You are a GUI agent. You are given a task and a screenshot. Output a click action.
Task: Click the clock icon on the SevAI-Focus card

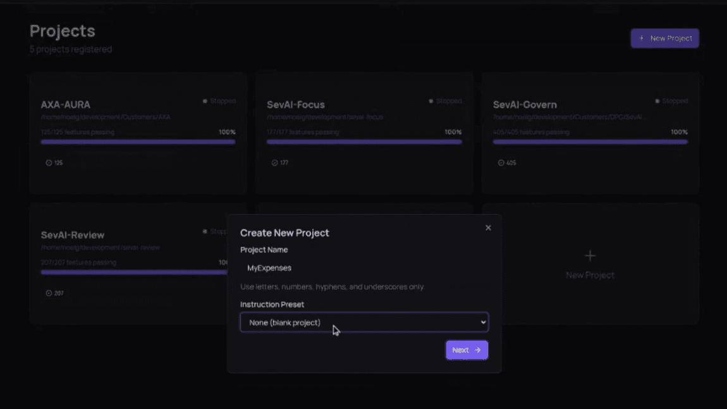pos(274,162)
